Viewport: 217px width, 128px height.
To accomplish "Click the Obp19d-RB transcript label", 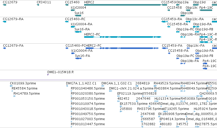I will click(x=204, y=29).
